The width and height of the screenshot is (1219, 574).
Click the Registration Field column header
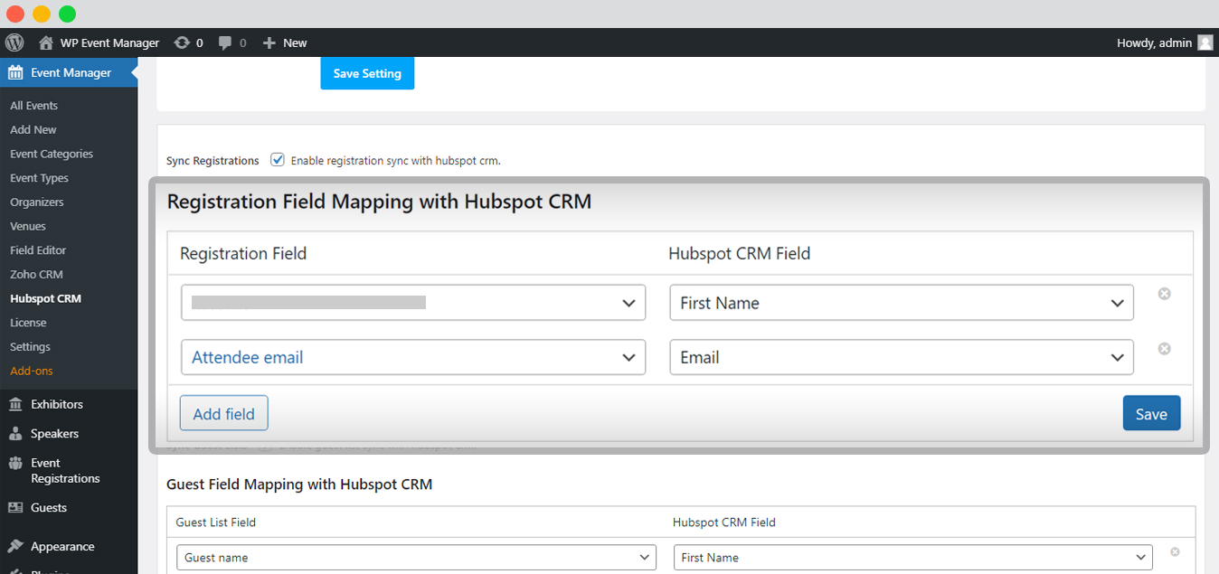click(243, 254)
